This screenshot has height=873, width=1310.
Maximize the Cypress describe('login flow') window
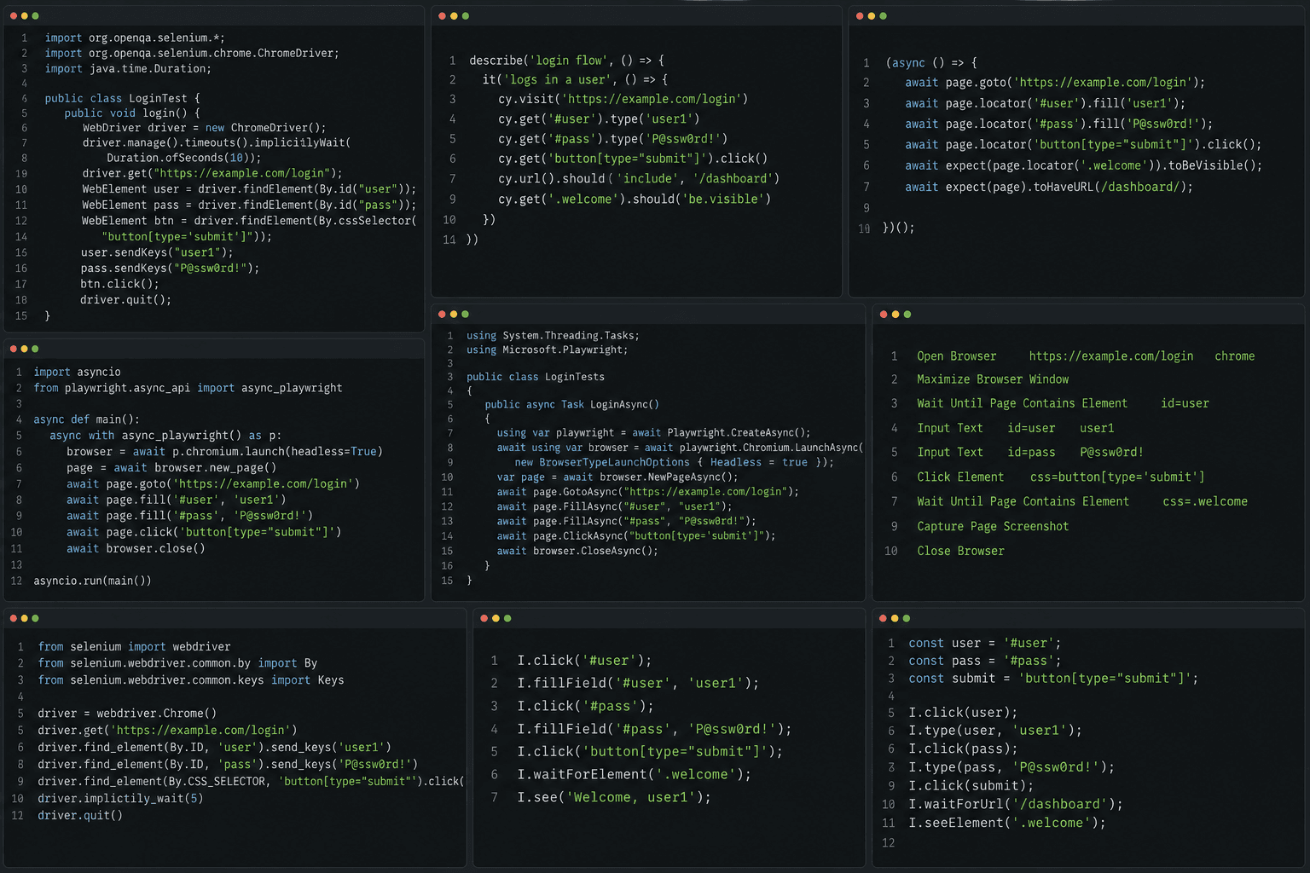tap(465, 16)
